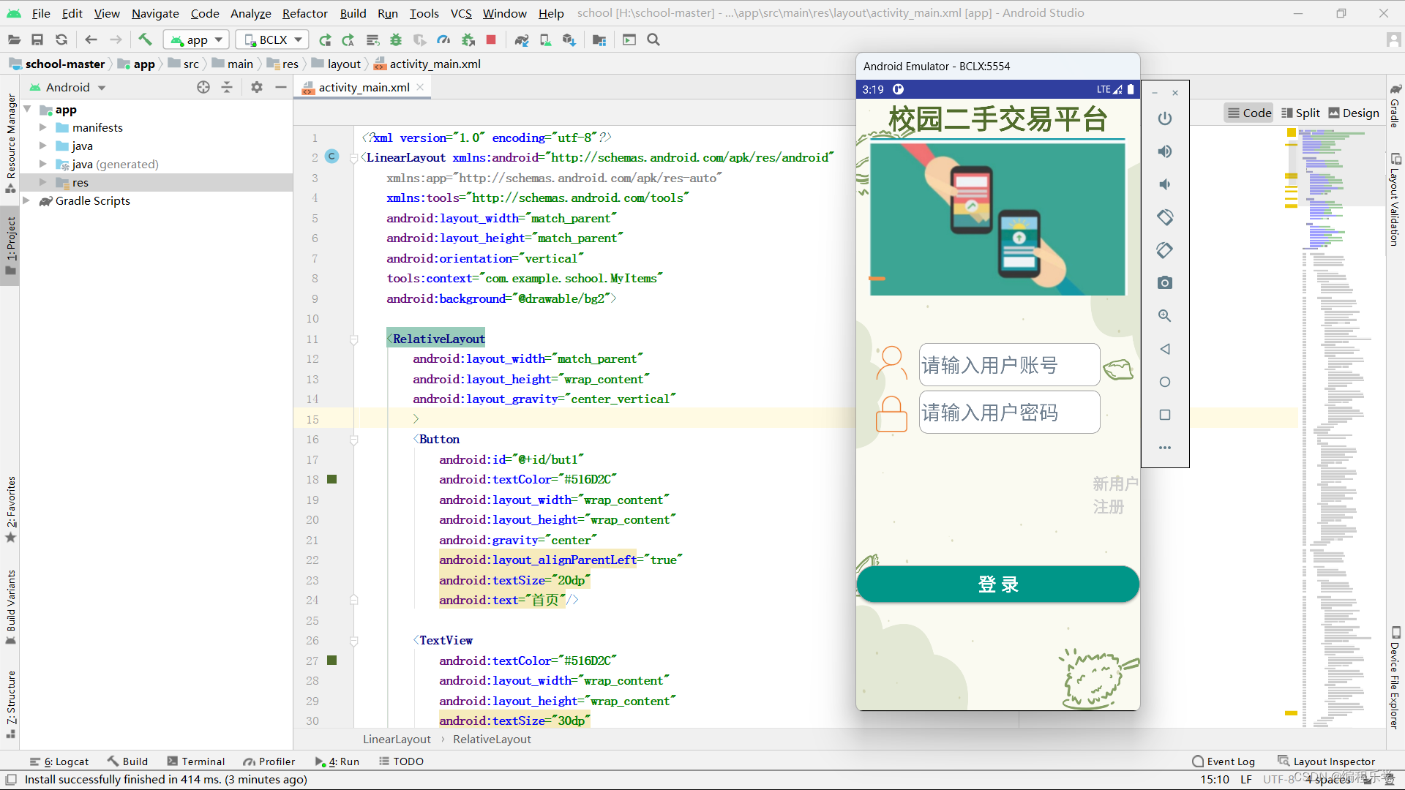The height and width of the screenshot is (790, 1405).
Task: Click the emulator screenshot camera icon
Action: click(1165, 283)
